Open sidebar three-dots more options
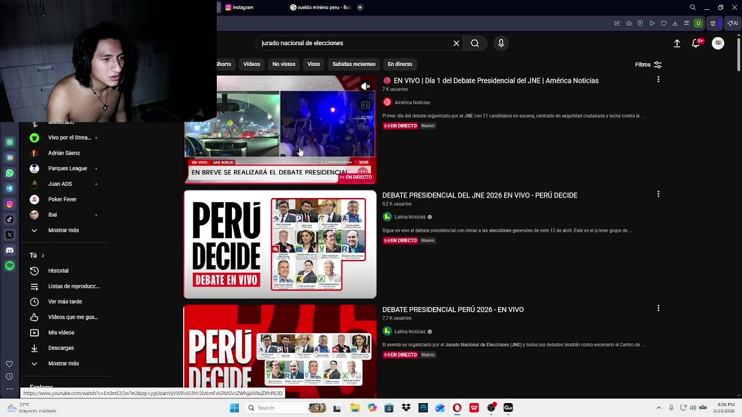Image resolution: width=742 pixels, height=417 pixels. tap(9, 389)
